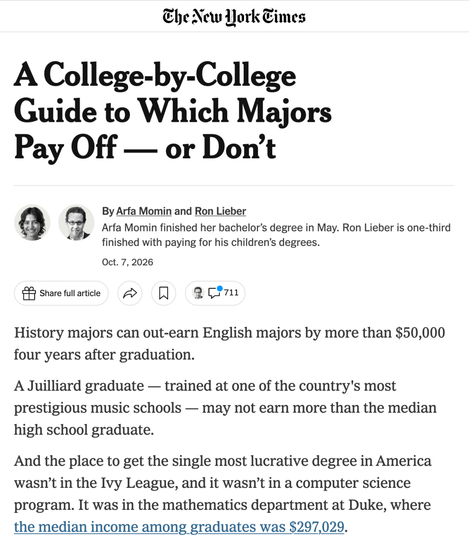The image size is (469, 552).
Task: Click the author bio about bachelor's degree
Action: [276, 235]
